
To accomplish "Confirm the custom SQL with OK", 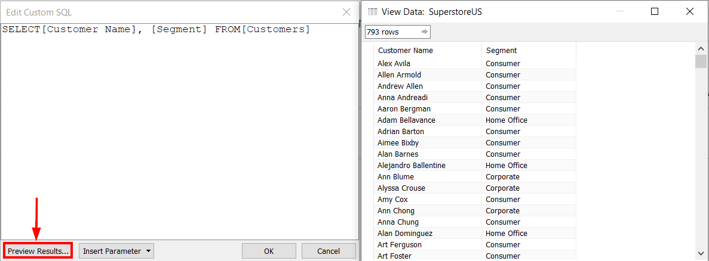I will tap(269, 251).
